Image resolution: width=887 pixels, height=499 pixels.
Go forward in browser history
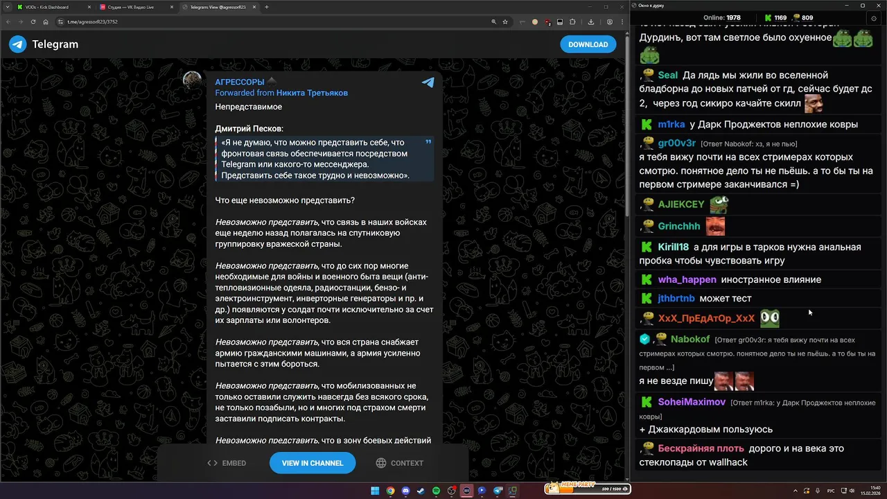pos(21,21)
